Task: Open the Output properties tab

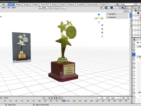Action: [134, 51]
